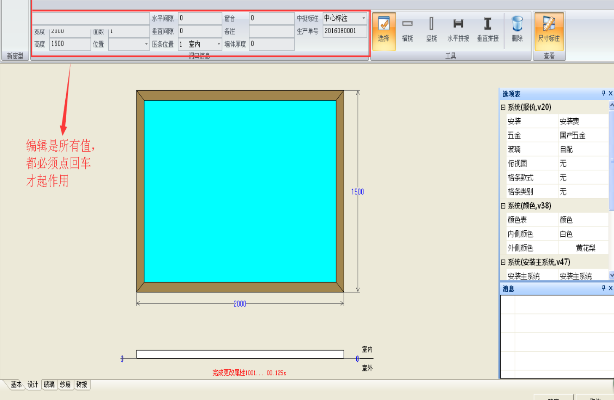Screen dimensions: 614x400
Task: Switch to the 转接 tab
Action: click(82, 384)
